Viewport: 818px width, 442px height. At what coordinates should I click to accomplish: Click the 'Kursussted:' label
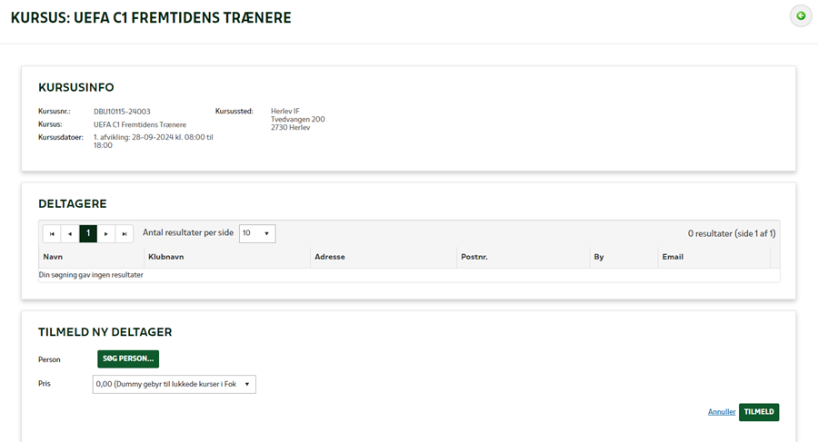234,111
